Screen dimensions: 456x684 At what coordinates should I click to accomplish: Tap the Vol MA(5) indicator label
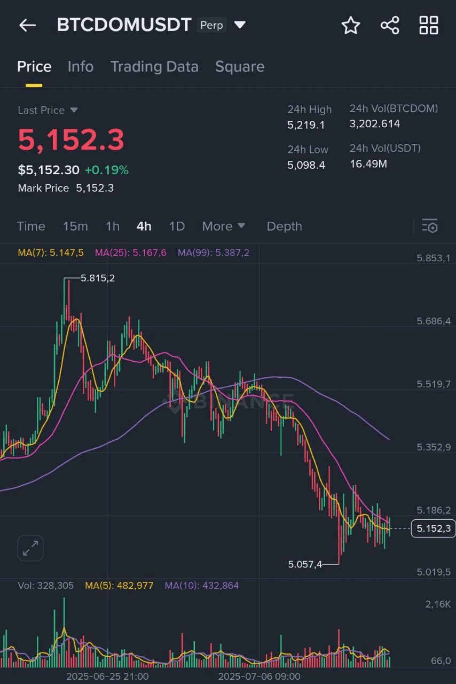119,586
